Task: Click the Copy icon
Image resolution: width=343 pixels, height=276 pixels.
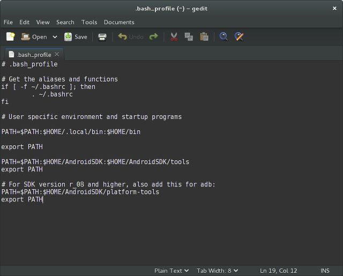Action: point(189,37)
